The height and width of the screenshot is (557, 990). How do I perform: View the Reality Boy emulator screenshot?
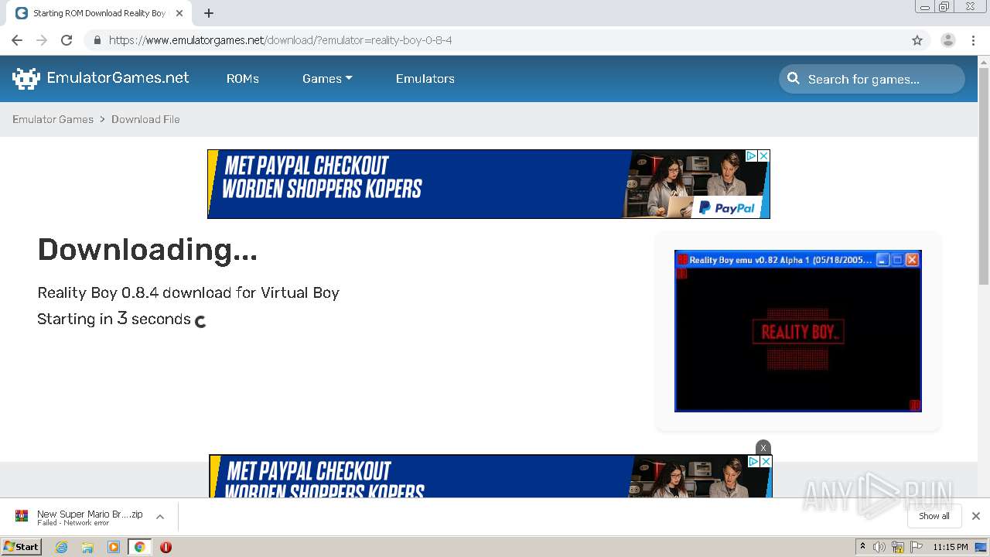pos(798,331)
